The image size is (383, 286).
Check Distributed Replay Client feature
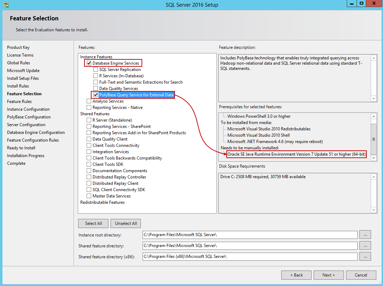pyautogui.click(x=89, y=184)
